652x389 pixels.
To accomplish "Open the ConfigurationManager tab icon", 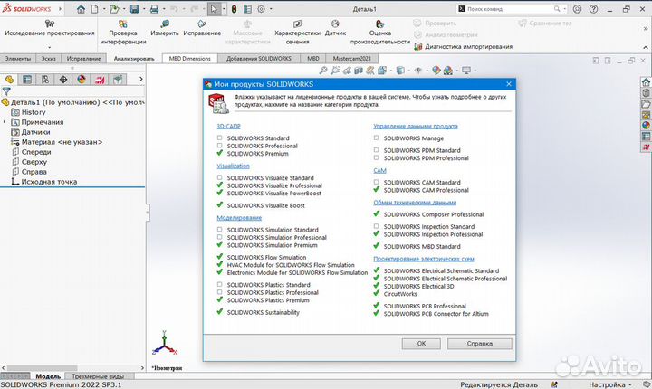I will click(x=45, y=79).
